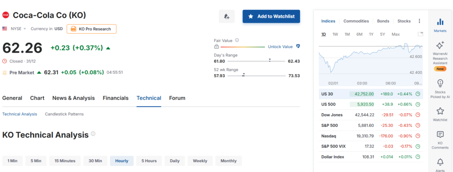453x172 pixels.
Task: Set chart range to 1M
Action: coord(347,34)
